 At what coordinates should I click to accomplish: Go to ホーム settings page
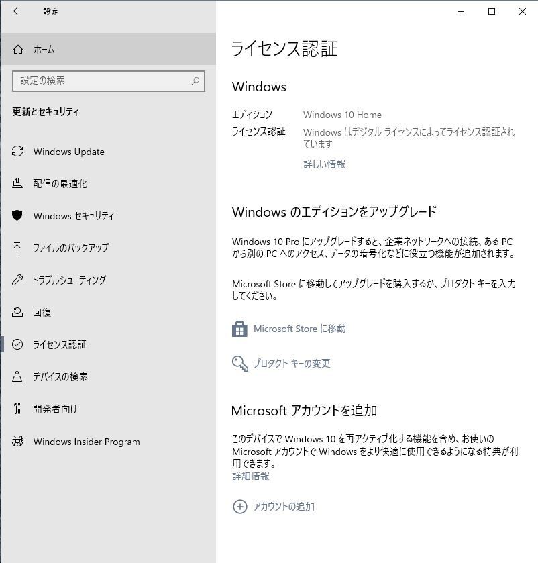coord(108,49)
